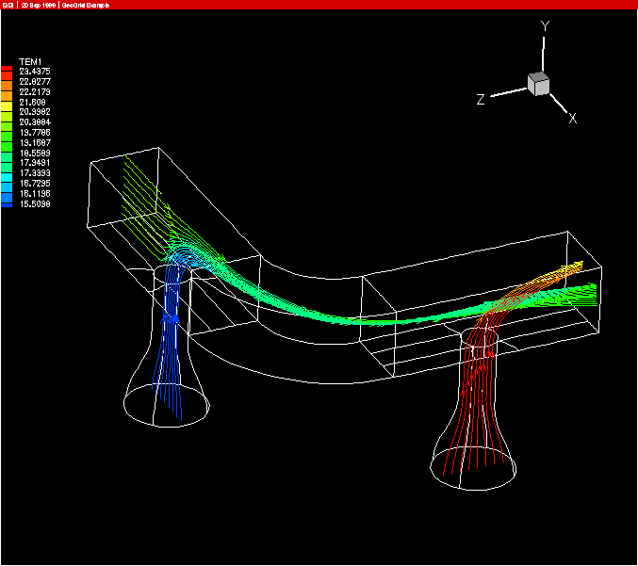Viewport: 638px width, 566px height.
Task: Select the yellow 20.9982 legend swatch
Action: (x=7, y=112)
